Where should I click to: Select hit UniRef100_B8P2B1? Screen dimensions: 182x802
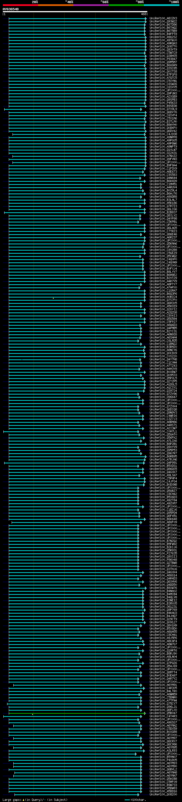(x=163, y=444)
